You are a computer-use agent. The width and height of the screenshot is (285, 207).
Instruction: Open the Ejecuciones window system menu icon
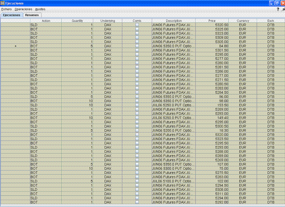(x=2, y=3)
